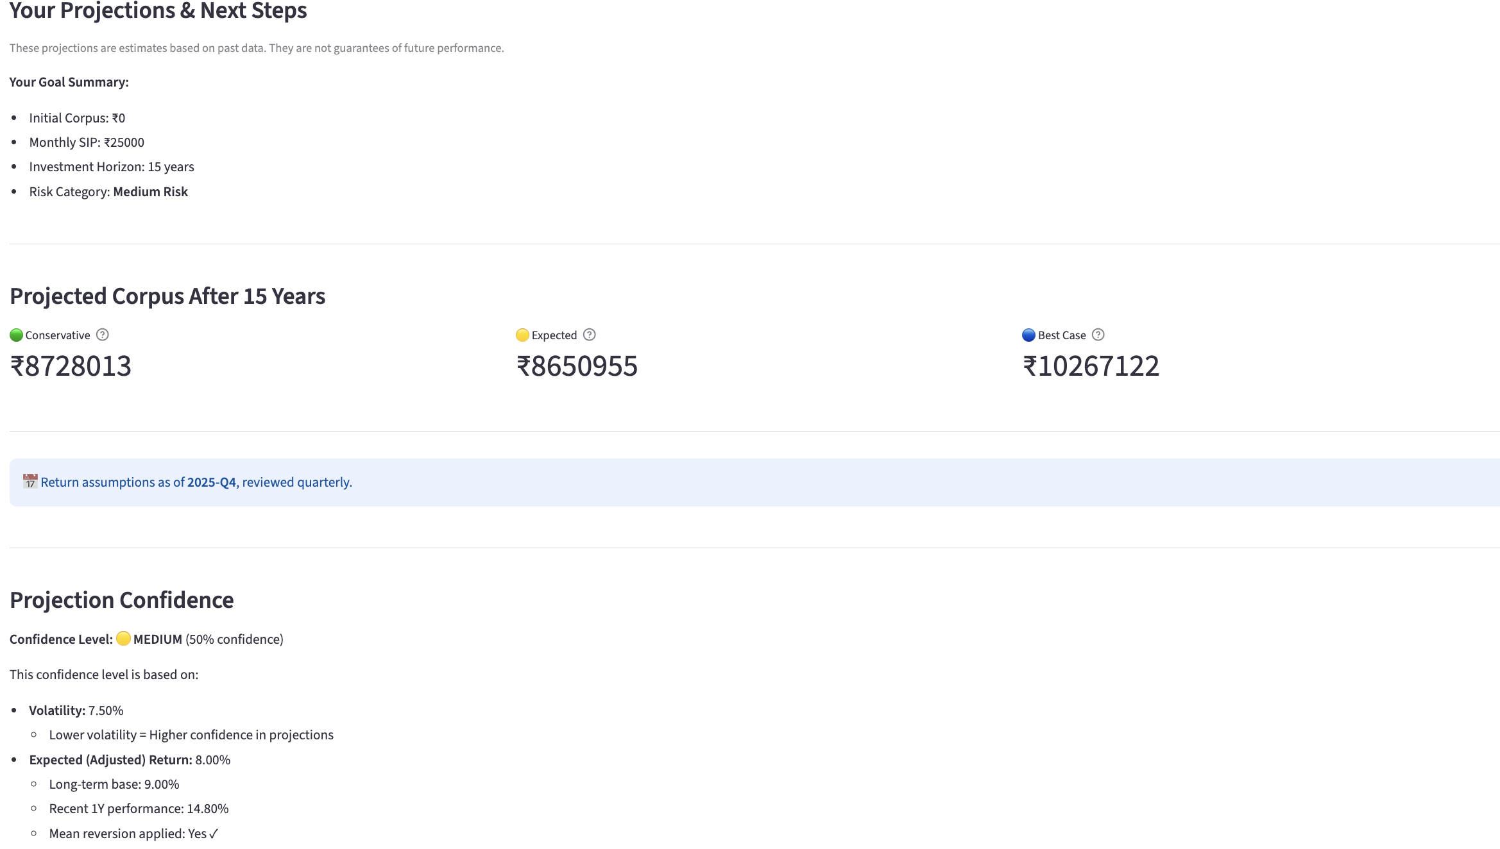The image size is (1500, 849).
Task: Open the Expected help tooltip icon
Action: pyautogui.click(x=590, y=335)
